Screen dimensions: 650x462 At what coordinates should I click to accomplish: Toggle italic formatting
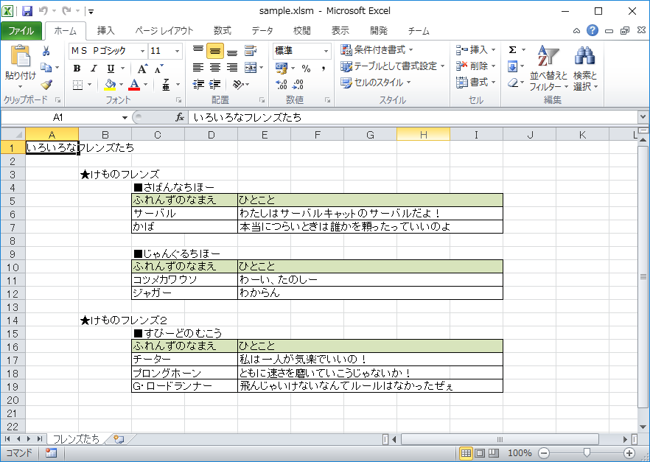[x=94, y=69]
